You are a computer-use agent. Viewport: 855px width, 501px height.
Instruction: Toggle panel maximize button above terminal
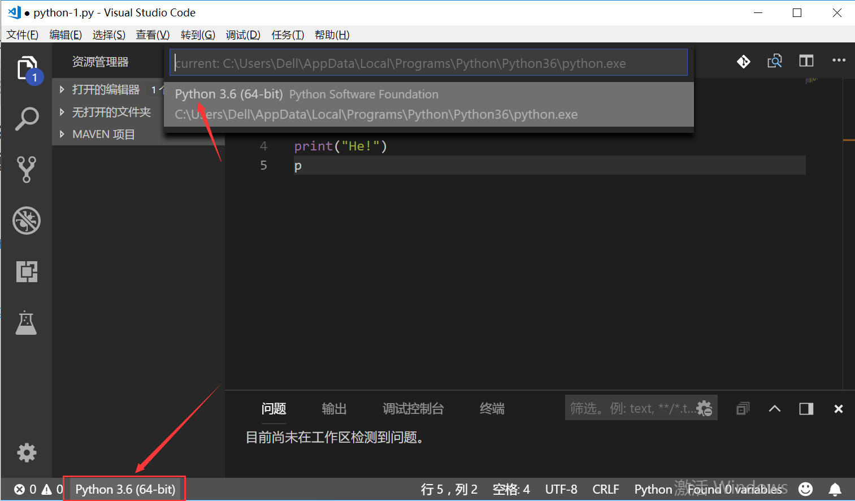[806, 408]
